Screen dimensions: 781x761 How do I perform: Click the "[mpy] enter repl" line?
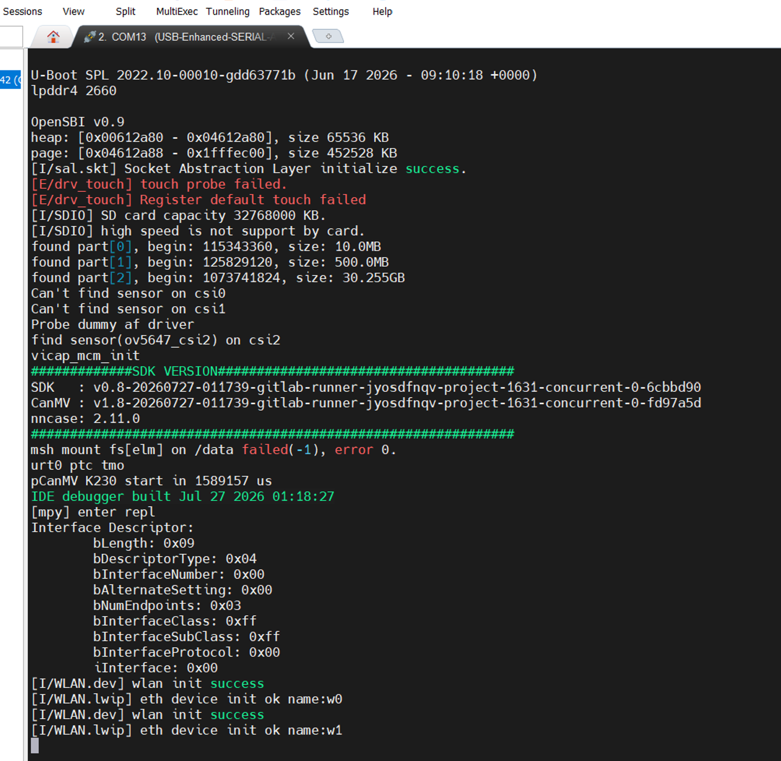point(93,513)
